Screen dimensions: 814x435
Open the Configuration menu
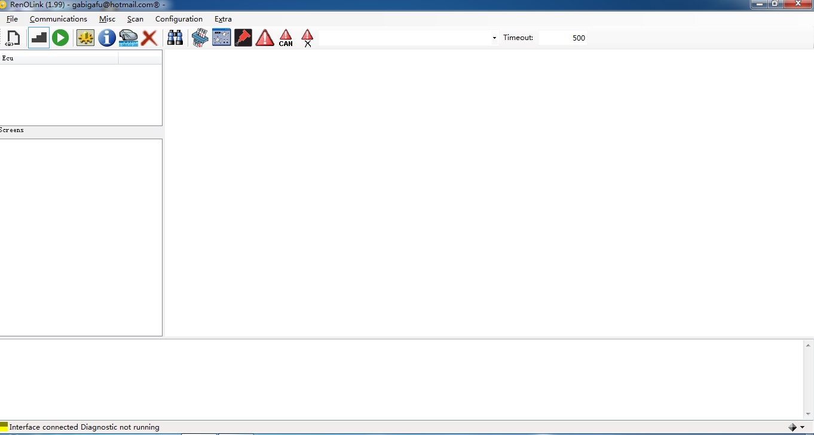(179, 19)
